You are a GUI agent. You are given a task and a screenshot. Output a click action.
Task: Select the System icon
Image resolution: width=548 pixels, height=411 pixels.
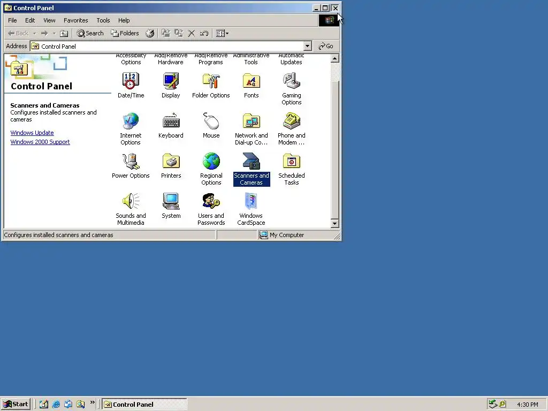pos(171,202)
